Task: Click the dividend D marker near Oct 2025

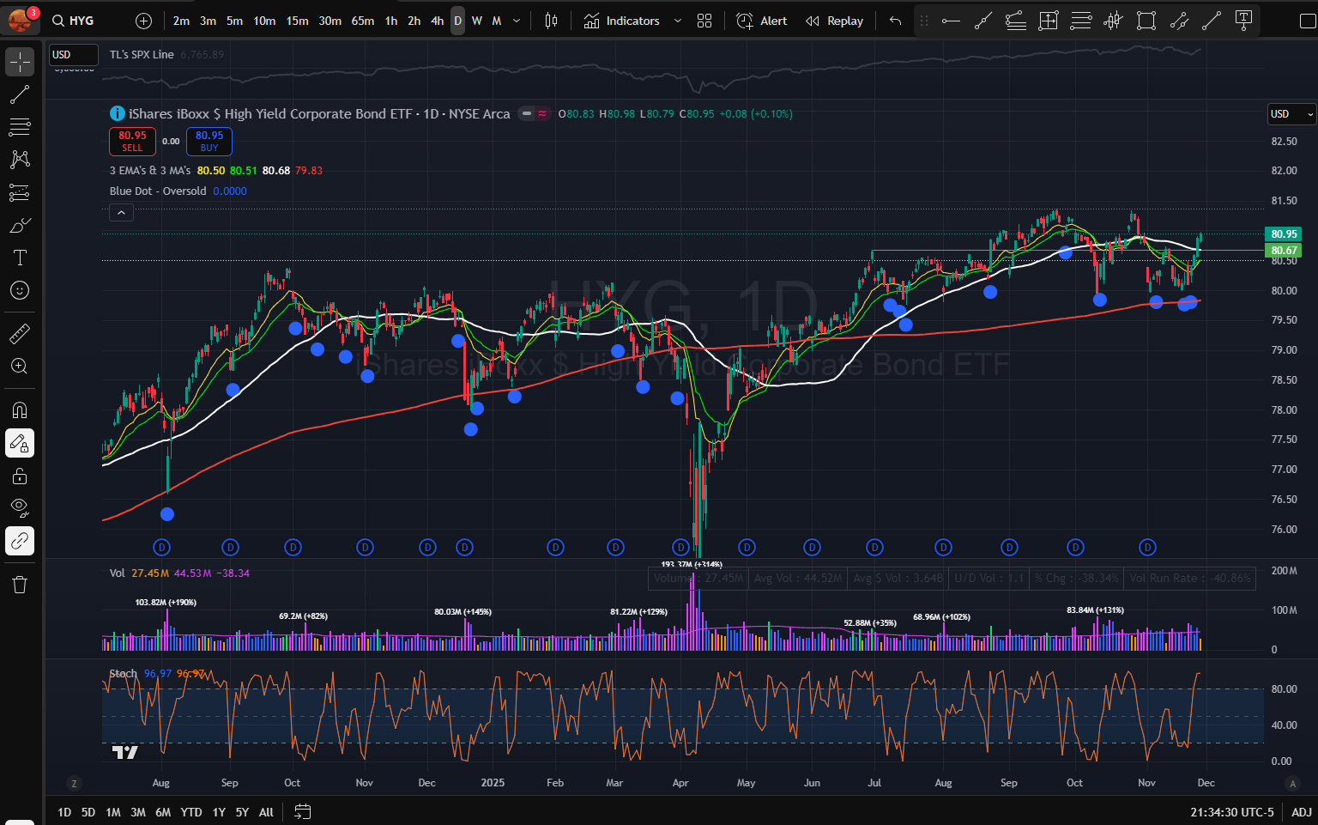Action: point(1075,547)
